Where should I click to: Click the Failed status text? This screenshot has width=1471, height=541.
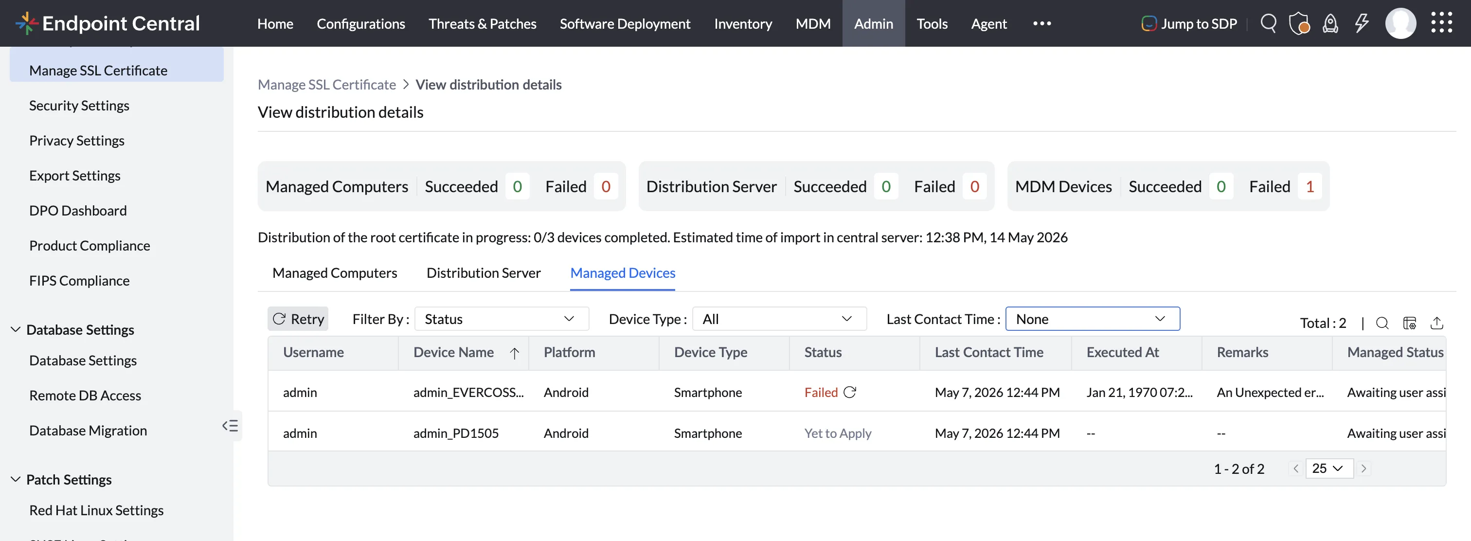tap(821, 393)
